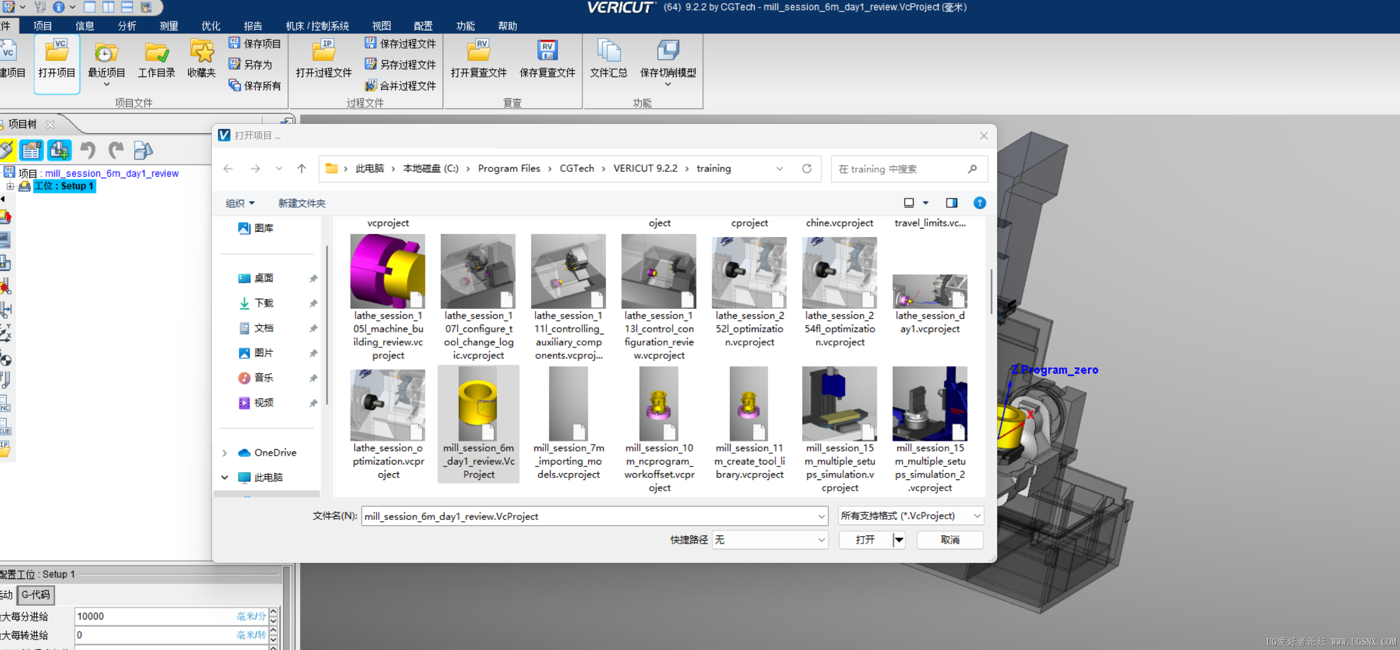Click the back arrow in the open dialog
1400x650 pixels.
[x=229, y=169]
